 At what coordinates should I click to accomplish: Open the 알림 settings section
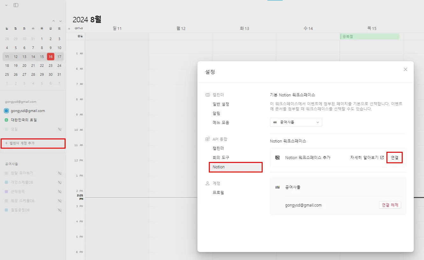click(x=217, y=113)
